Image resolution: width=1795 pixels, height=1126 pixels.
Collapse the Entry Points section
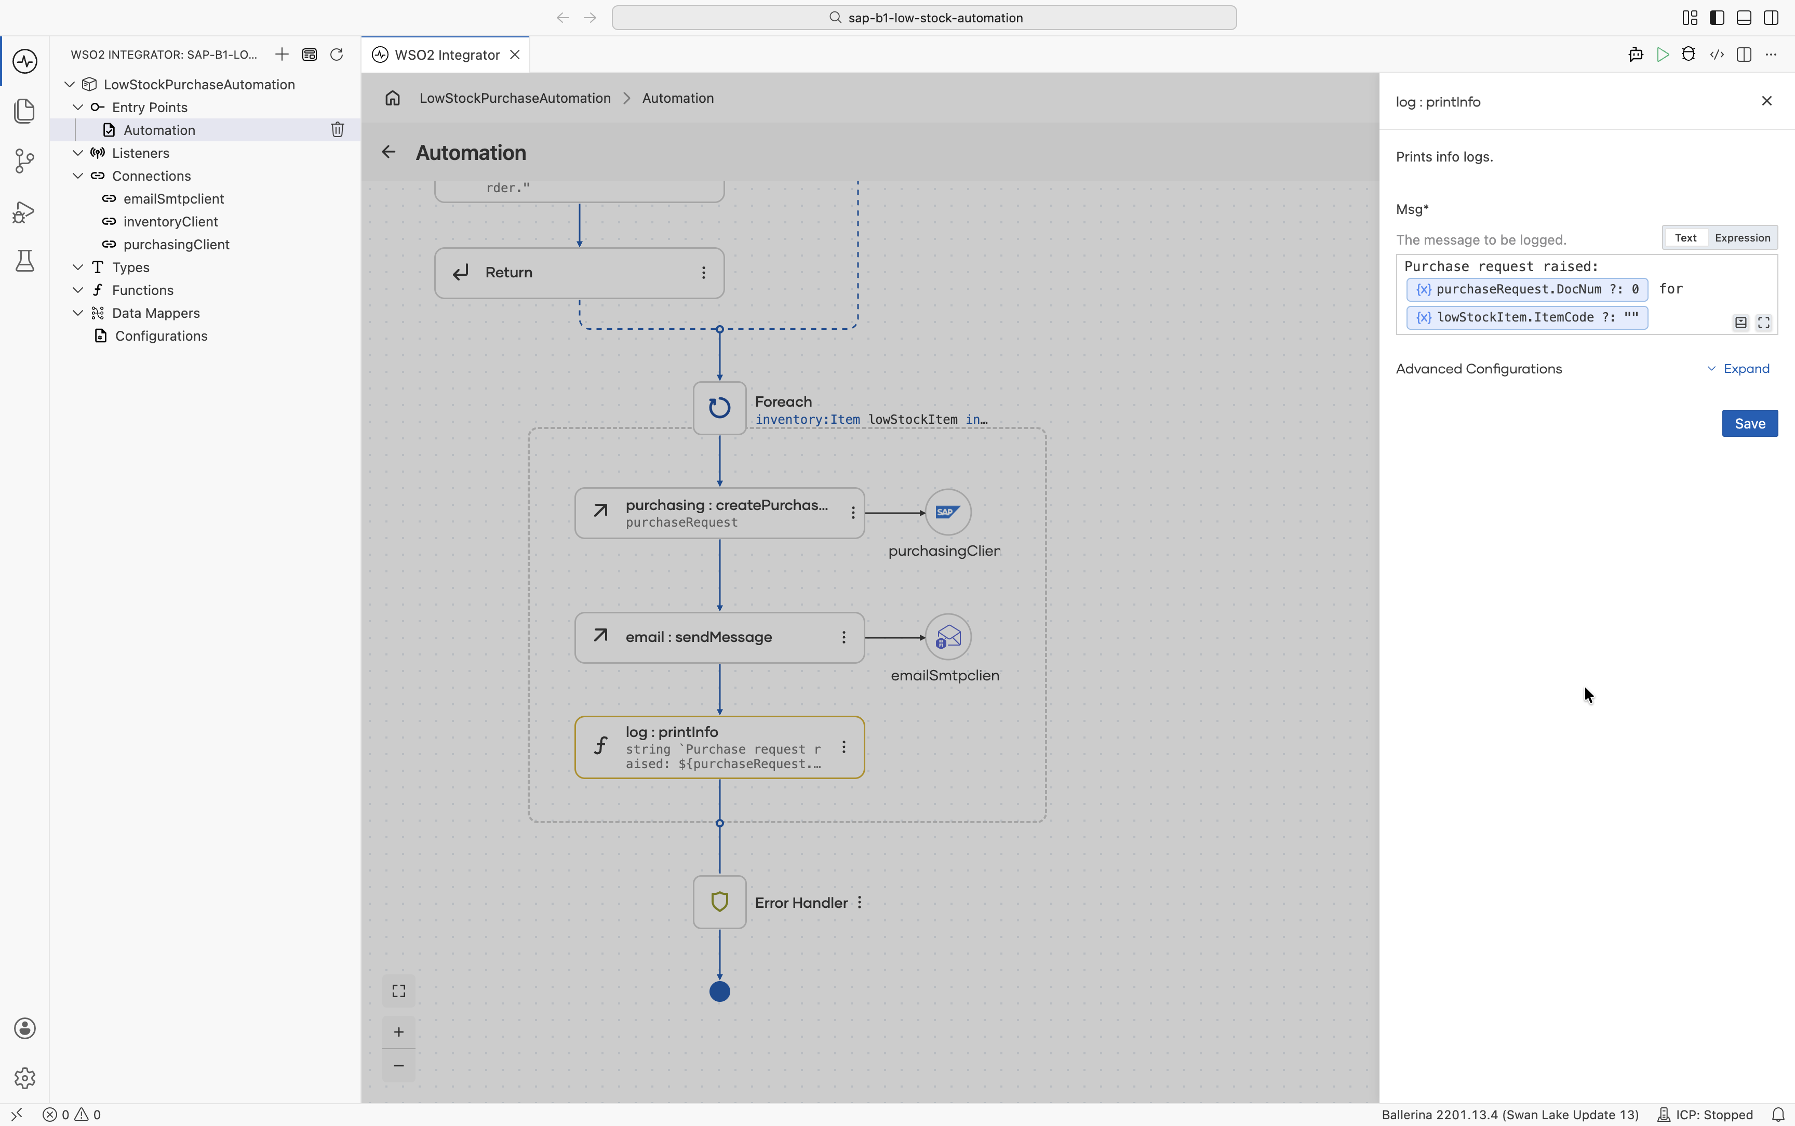[77, 107]
